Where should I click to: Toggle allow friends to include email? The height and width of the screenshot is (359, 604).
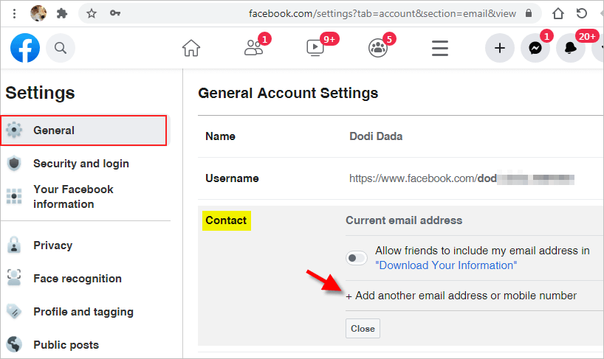[x=357, y=258]
